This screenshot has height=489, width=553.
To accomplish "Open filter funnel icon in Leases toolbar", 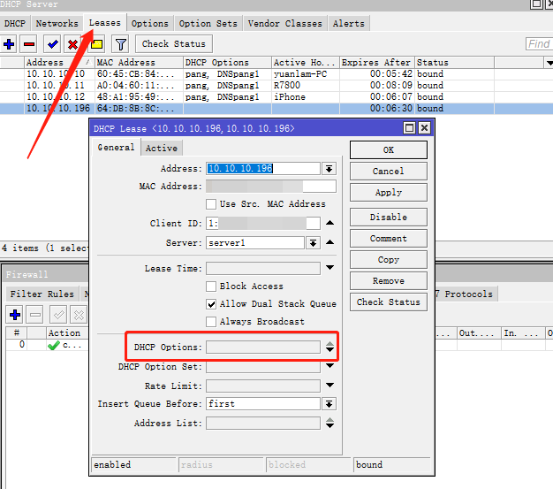I will pos(121,44).
